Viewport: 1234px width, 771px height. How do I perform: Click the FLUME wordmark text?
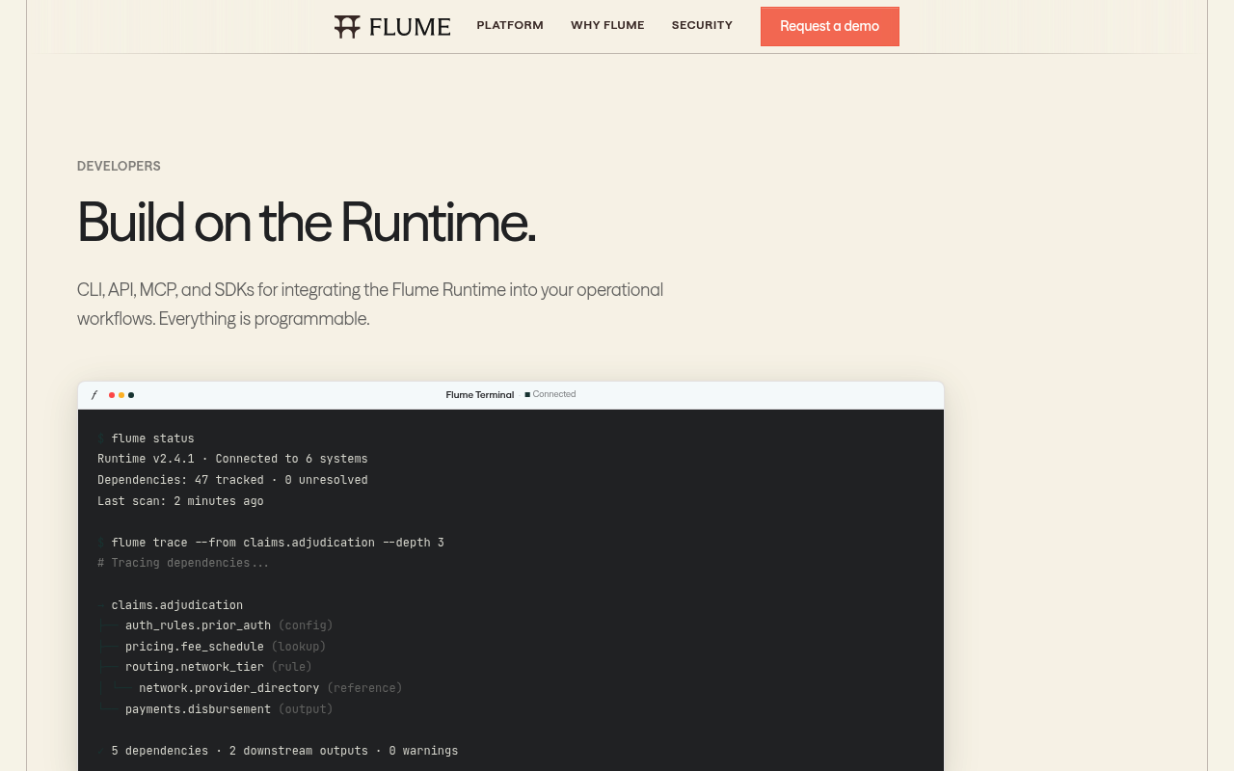click(410, 27)
